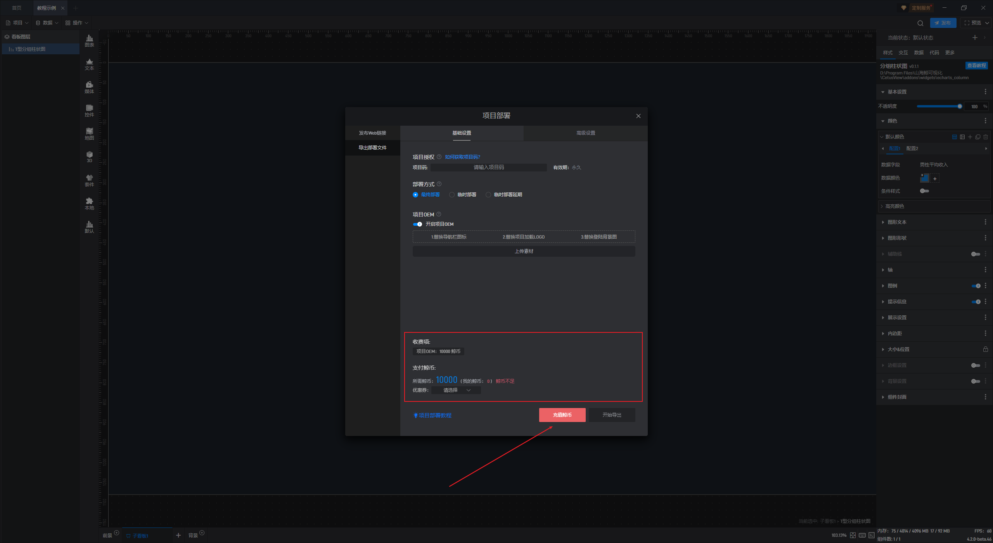Select 发布Web链接 in dialog sidebar
The image size is (993, 543).
tap(372, 133)
